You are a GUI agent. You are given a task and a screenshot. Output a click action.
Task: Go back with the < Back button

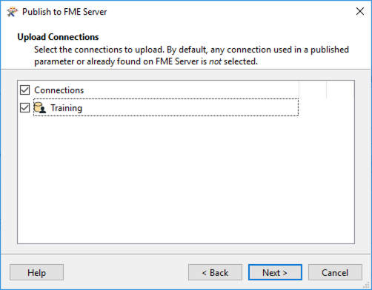click(215, 272)
